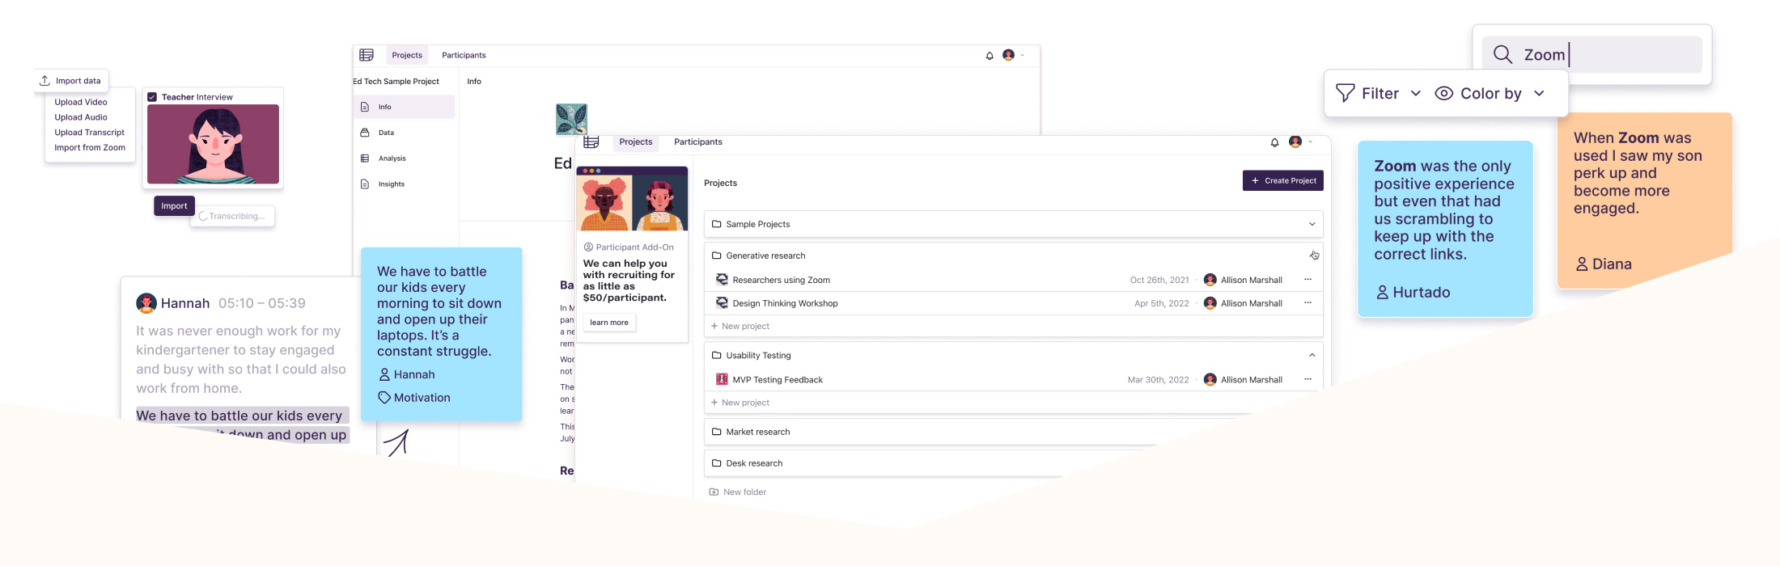Select Import from Zoom menu option

(x=90, y=148)
